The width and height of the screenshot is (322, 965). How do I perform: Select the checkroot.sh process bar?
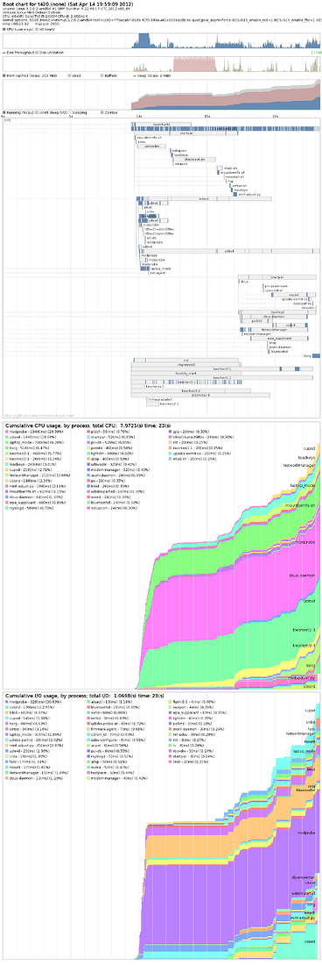(194, 159)
